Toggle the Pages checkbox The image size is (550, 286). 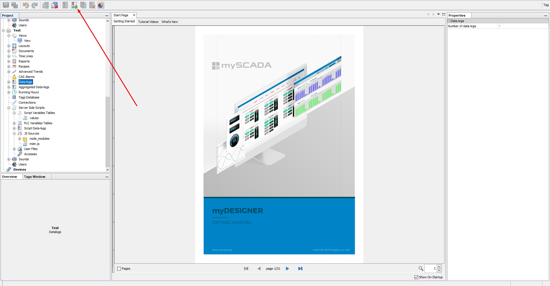pyautogui.click(x=119, y=269)
